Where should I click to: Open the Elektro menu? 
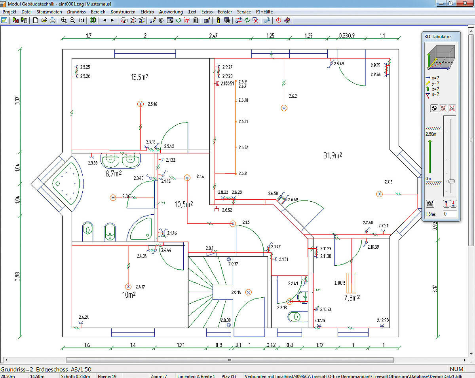pyautogui.click(x=147, y=12)
